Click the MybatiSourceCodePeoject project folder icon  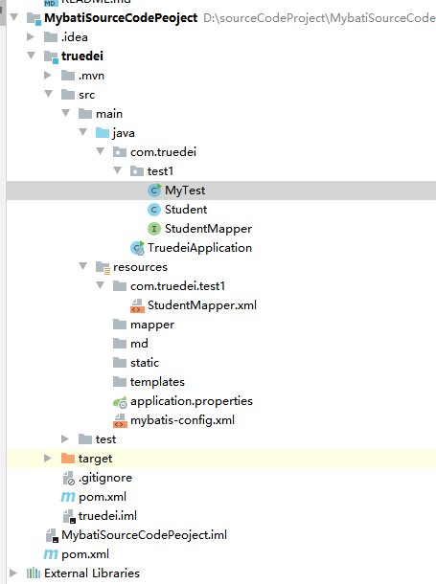(x=34, y=18)
